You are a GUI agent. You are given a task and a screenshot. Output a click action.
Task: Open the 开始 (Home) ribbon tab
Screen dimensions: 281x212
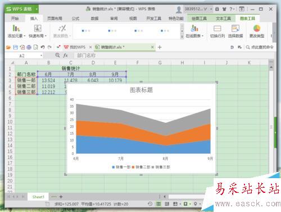pyautogui.click(x=15, y=19)
